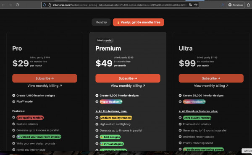Image resolution: width=252 pixels, height=155 pixels.
Task: Click Ultra's Hyper Realism badge
Action: [x=194, y=102]
